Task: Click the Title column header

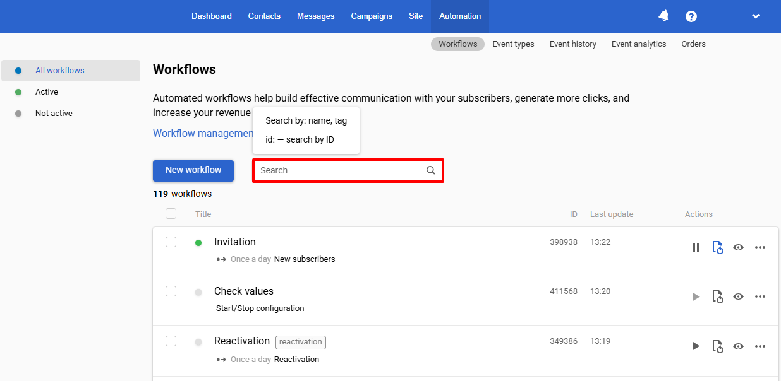Action: click(x=203, y=214)
